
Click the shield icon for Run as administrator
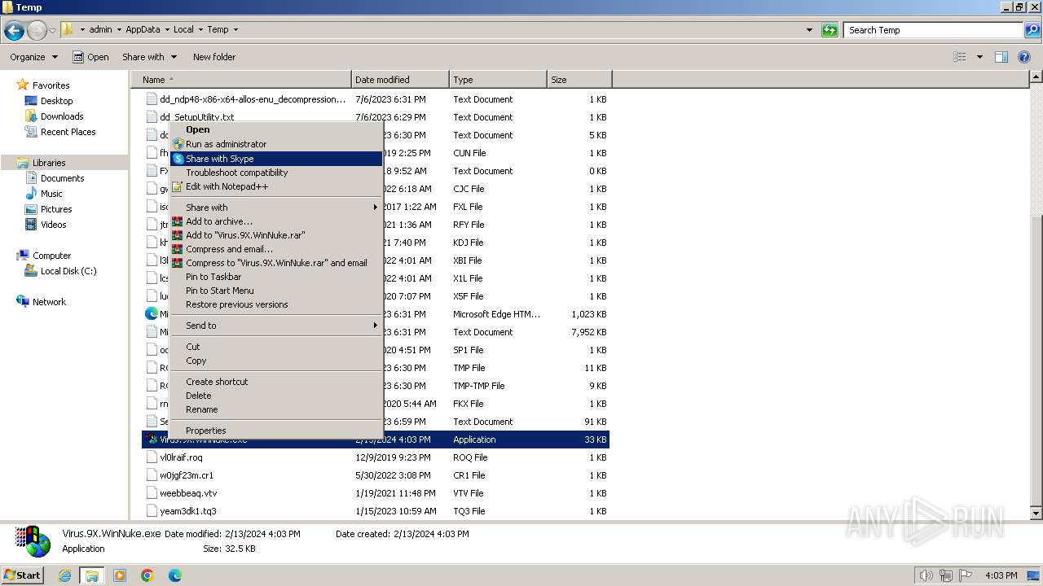pyautogui.click(x=178, y=144)
